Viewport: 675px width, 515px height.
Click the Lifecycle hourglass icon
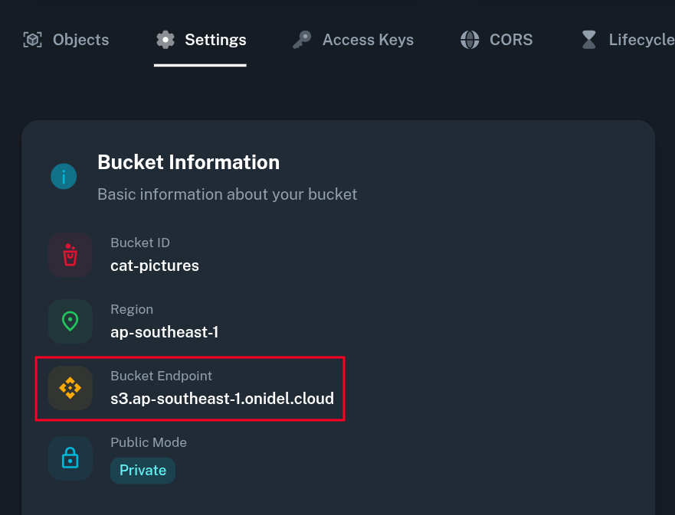588,40
